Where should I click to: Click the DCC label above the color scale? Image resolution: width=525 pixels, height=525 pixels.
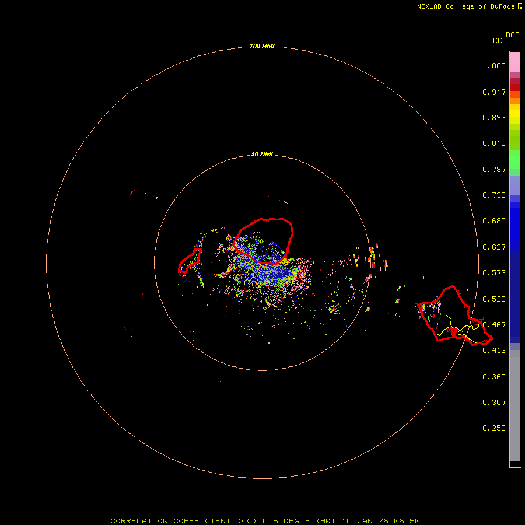[513, 35]
